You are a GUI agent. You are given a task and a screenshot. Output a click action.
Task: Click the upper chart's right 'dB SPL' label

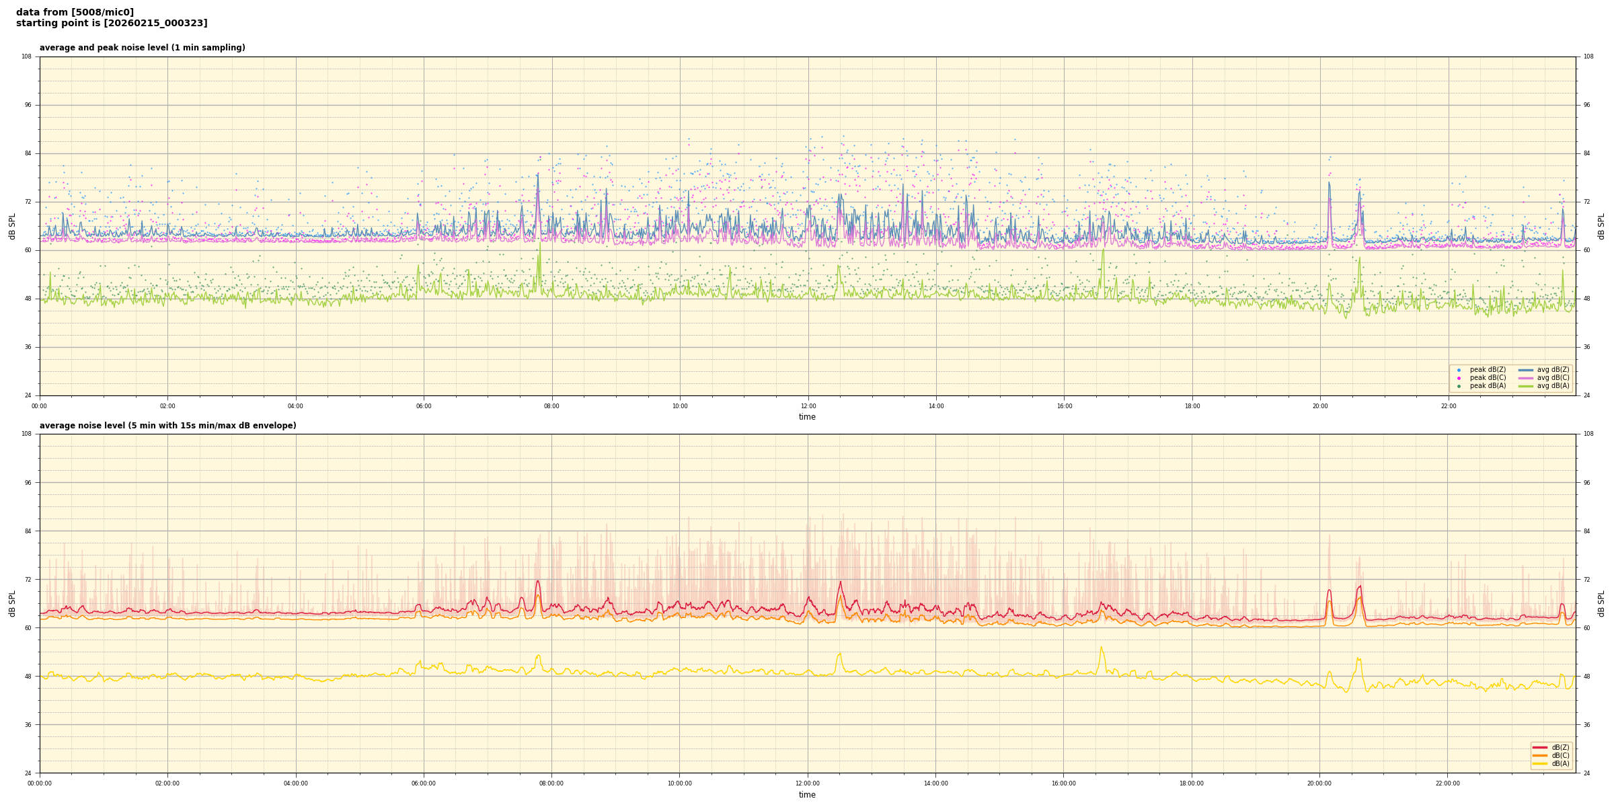tap(1601, 226)
